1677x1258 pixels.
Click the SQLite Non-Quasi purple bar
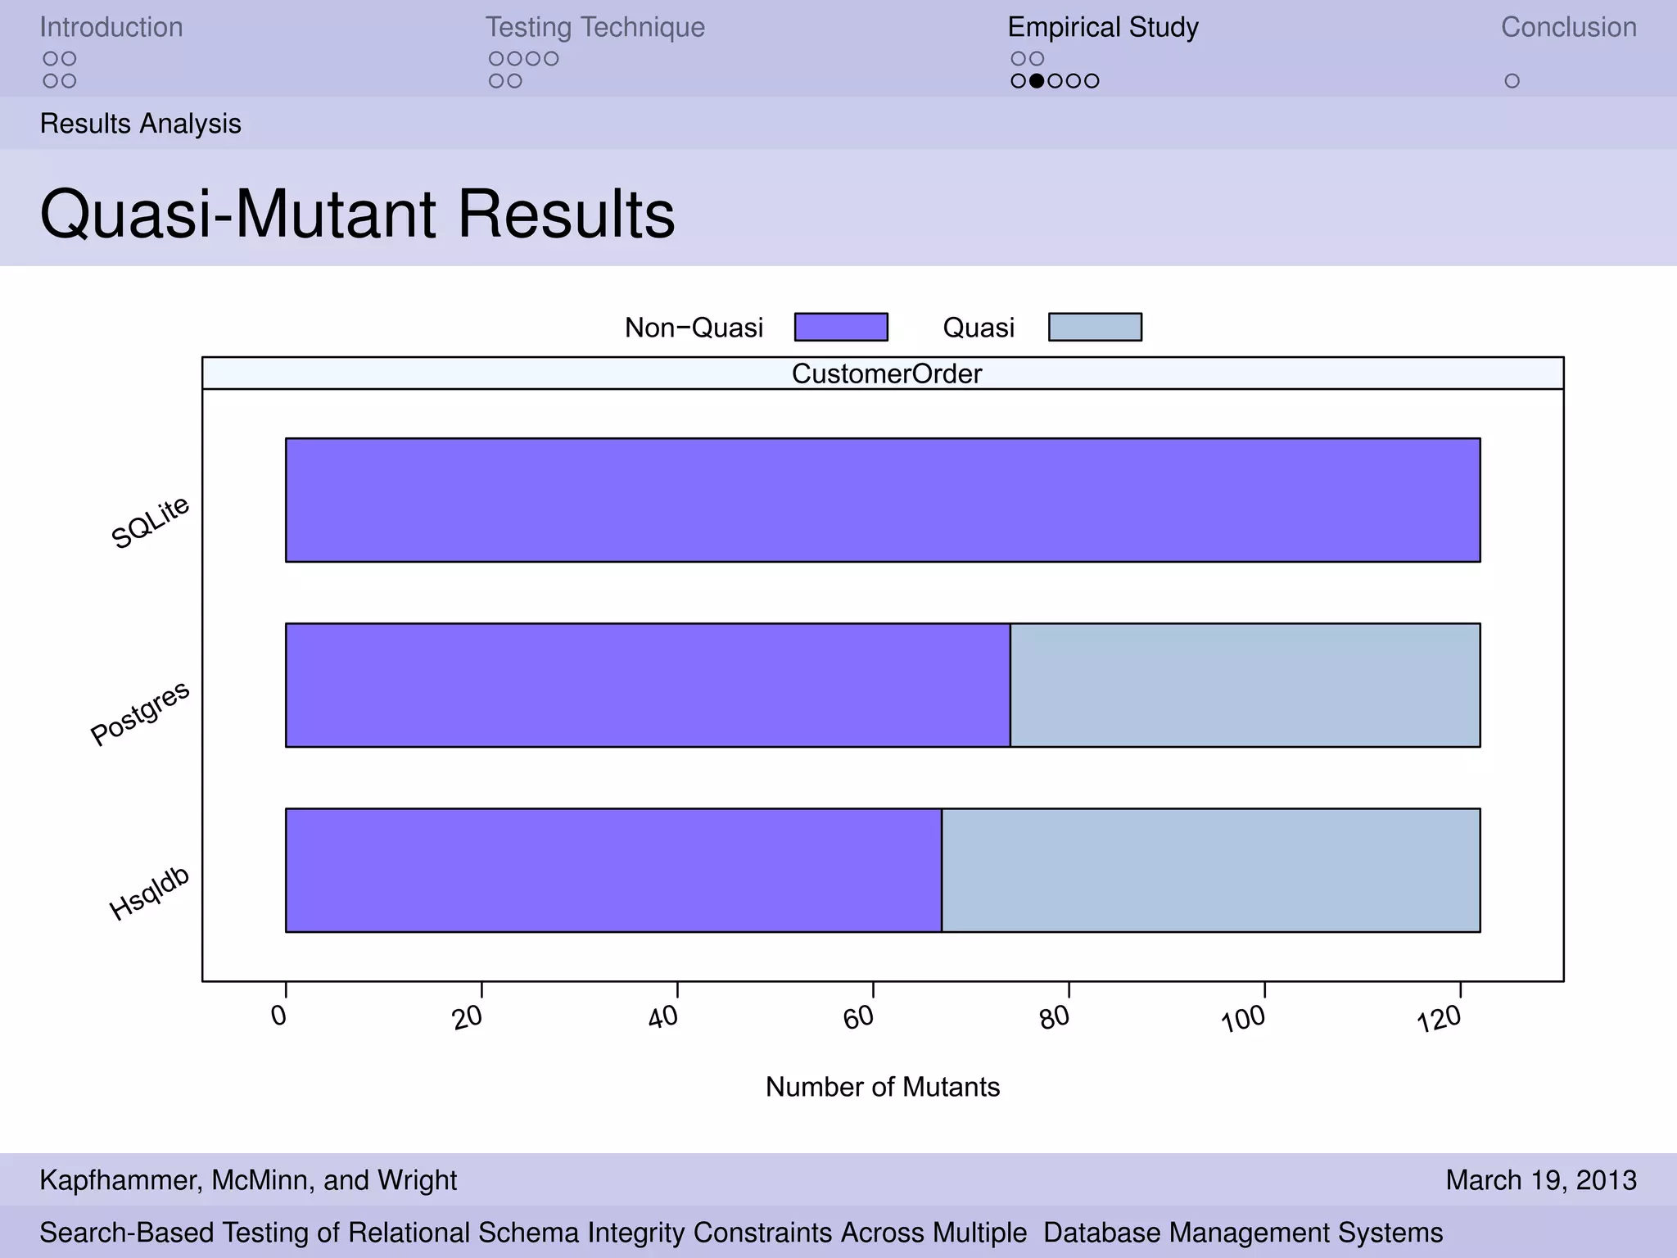tap(883, 500)
